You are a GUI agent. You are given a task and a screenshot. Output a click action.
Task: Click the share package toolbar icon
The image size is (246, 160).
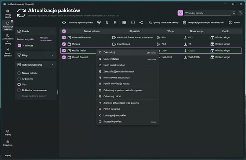(x=141, y=23)
